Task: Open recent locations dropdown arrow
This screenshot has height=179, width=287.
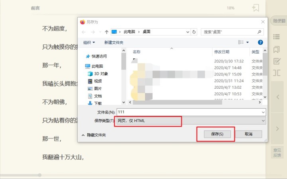Action: 100,32
